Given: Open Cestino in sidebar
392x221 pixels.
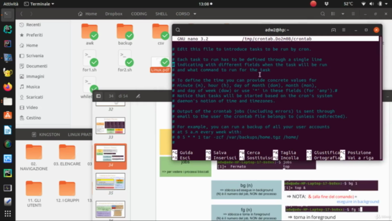Looking at the screenshot, I should 34,118.
